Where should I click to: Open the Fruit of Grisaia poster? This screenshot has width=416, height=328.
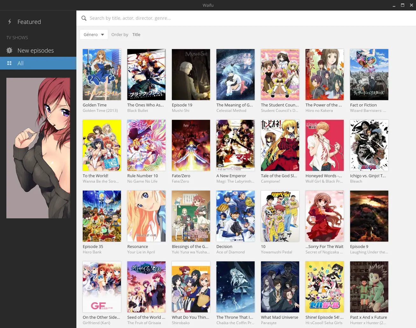146,287
